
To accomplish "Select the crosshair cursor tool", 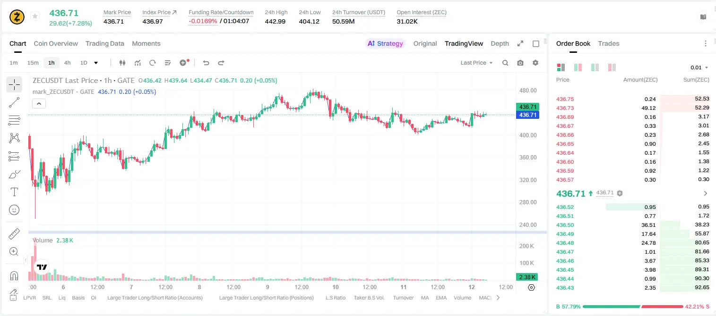I will click(x=14, y=85).
